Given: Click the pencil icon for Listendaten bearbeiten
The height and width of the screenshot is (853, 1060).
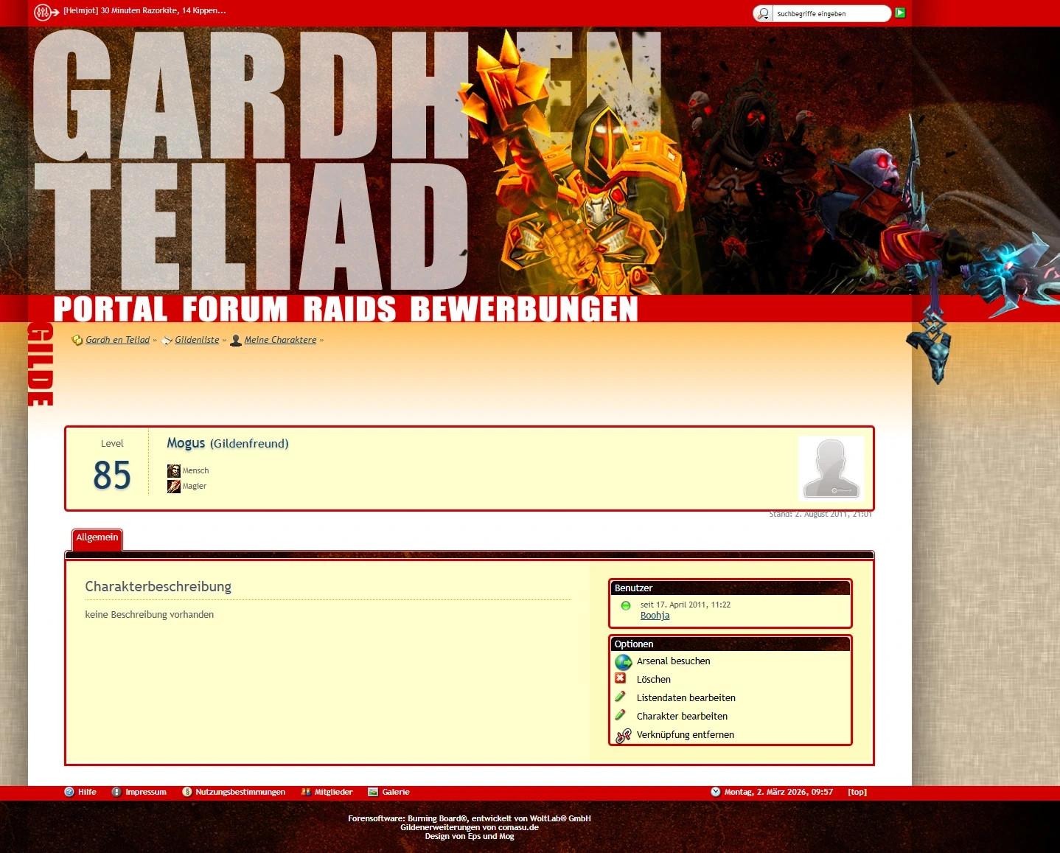Looking at the screenshot, I should coord(621,697).
